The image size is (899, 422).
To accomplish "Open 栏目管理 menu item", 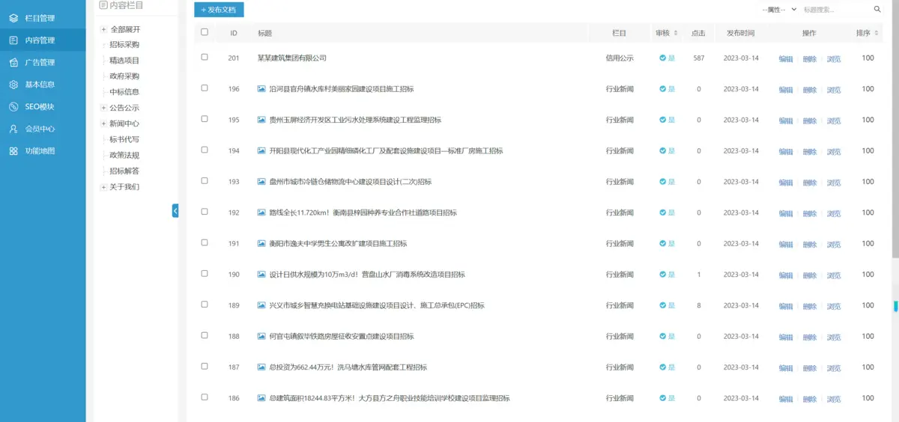I will [x=43, y=18].
